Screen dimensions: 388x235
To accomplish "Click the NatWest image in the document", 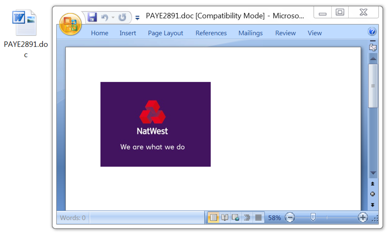I will [155, 124].
